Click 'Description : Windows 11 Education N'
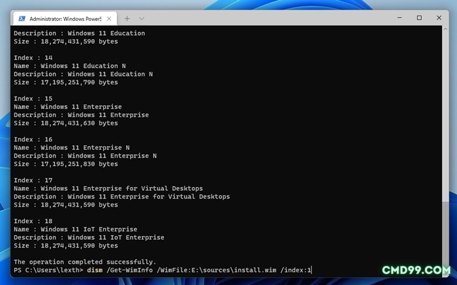 point(83,74)
